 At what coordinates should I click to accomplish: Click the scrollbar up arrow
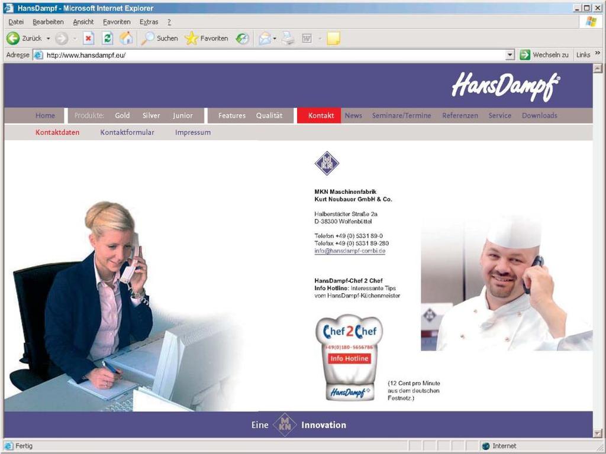click(598, 69)
